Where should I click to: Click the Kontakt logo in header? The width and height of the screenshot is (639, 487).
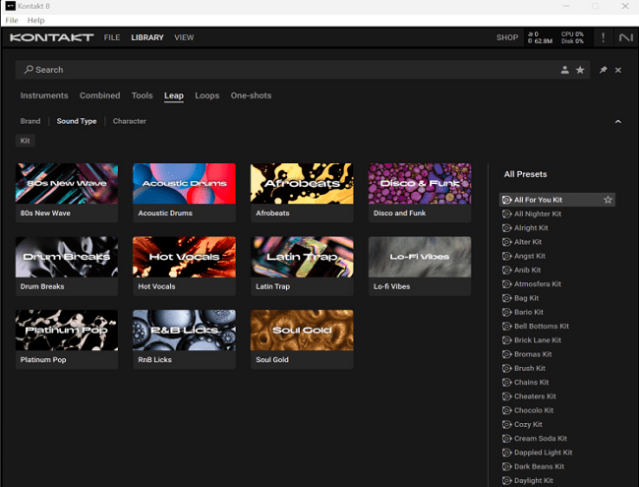[x=51, y=38]
